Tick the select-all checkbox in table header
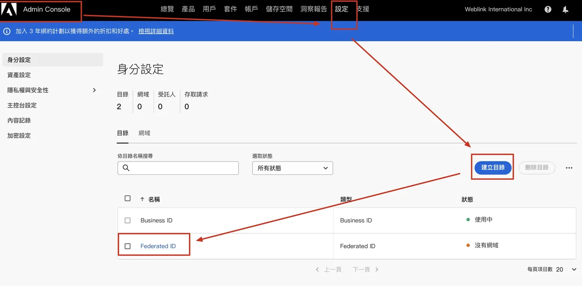This screenshot has width=582, height=286. tap(128, 198)
